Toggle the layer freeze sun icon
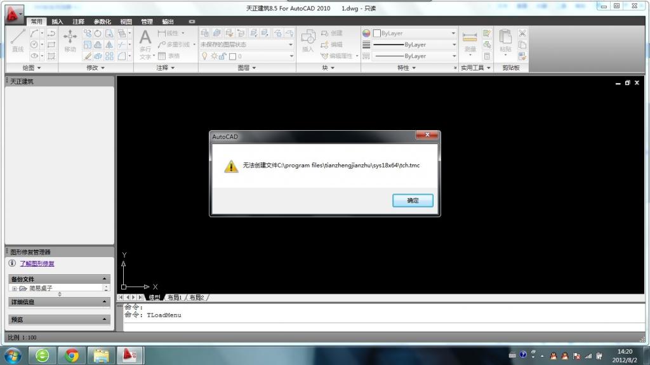650x365 pixels. (214, 56)
